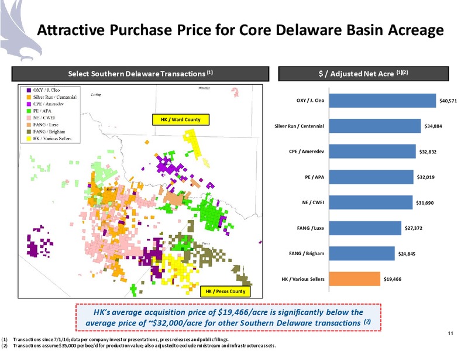Click footnote (1) Transactions since 7/1/16
The width and height of the screenshot is (468, 351).
click(x=115, y=339)
